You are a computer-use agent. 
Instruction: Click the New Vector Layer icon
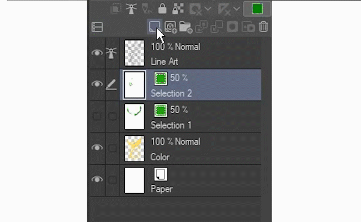coord(170,26)
